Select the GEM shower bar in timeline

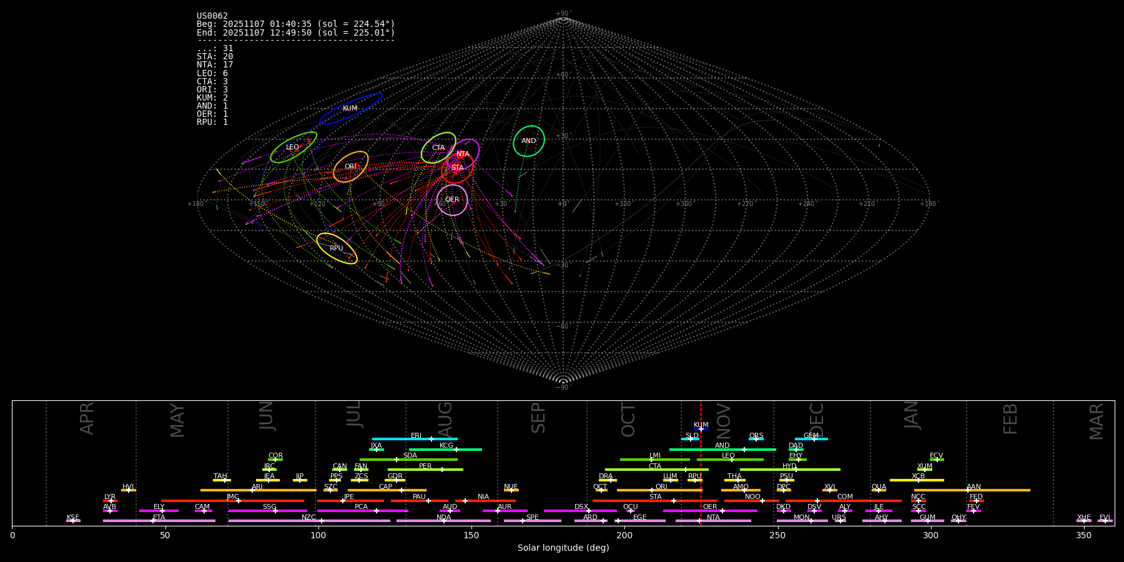811,439
